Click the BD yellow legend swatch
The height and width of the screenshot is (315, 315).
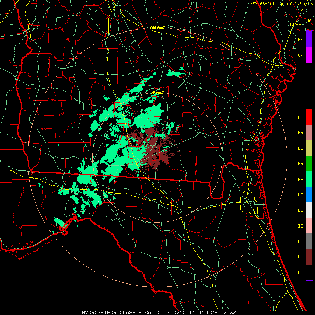tap(309, 148)
